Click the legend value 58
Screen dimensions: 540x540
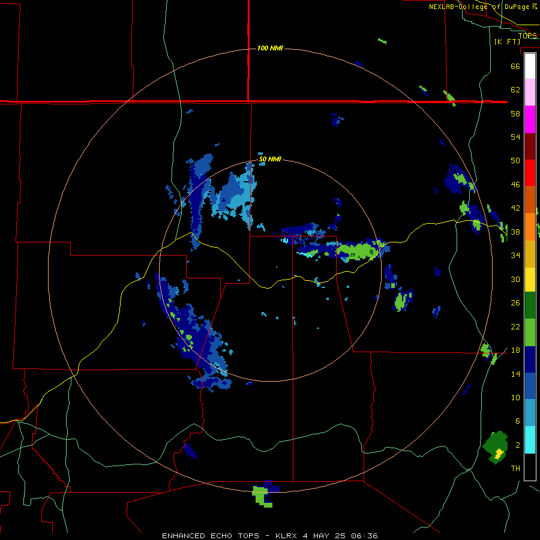(x=515, y=113)
